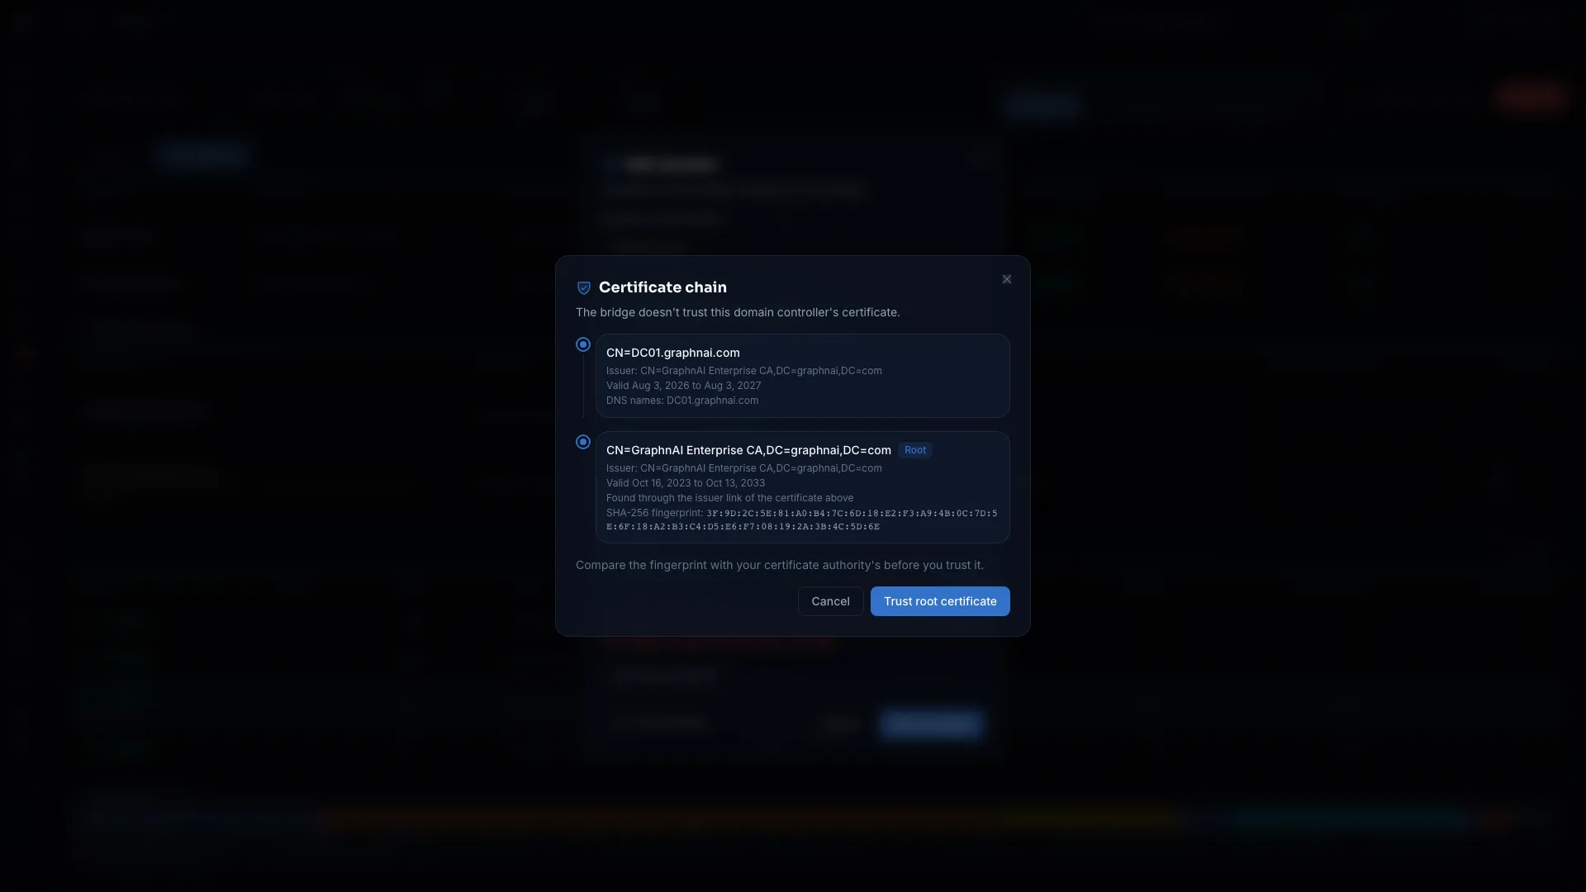This screenshot has width=1586, height=892.
Task: Click 'Found through the issuer link of the certificate above'
Action: pos(729,498)
